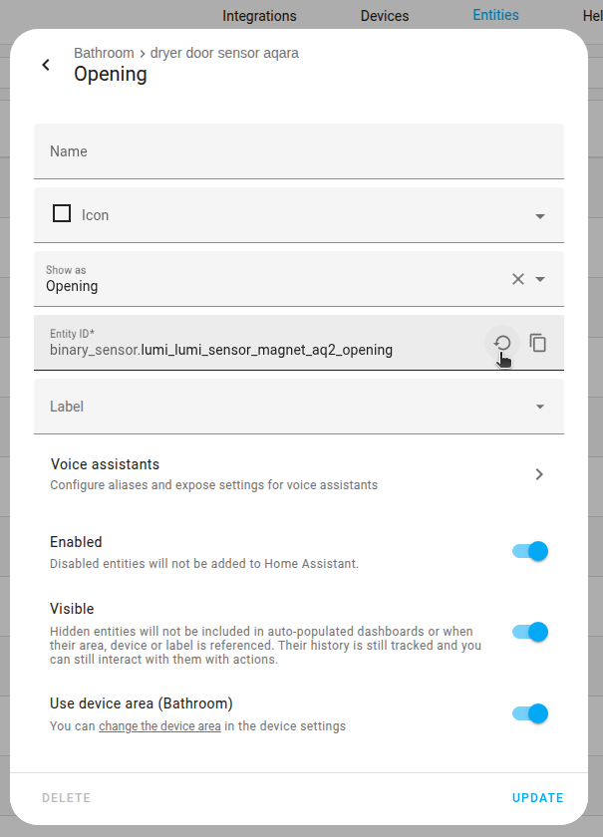Follow the 'change the device area' link

[159, 725]
